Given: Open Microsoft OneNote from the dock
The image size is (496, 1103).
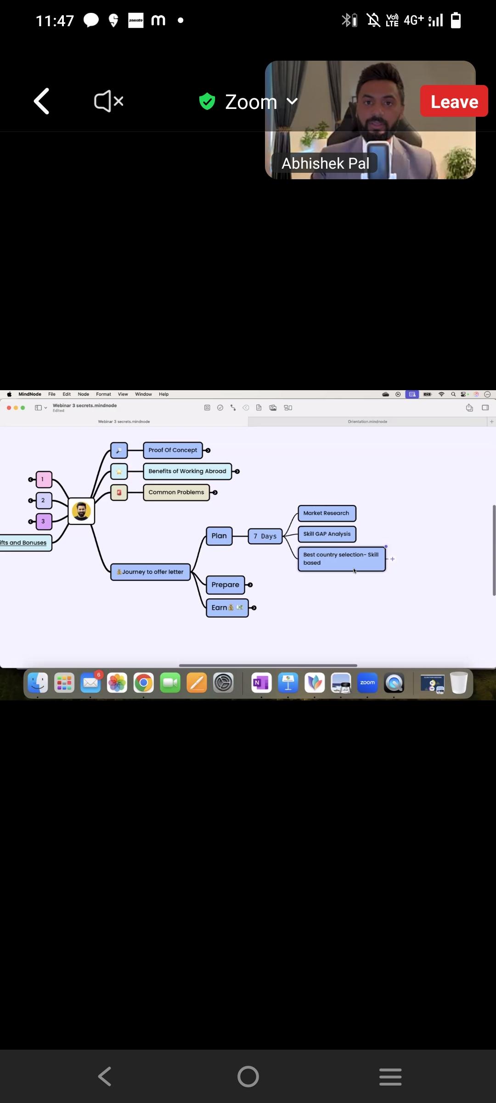Looking at the screenshot, I should coord(261,683).
